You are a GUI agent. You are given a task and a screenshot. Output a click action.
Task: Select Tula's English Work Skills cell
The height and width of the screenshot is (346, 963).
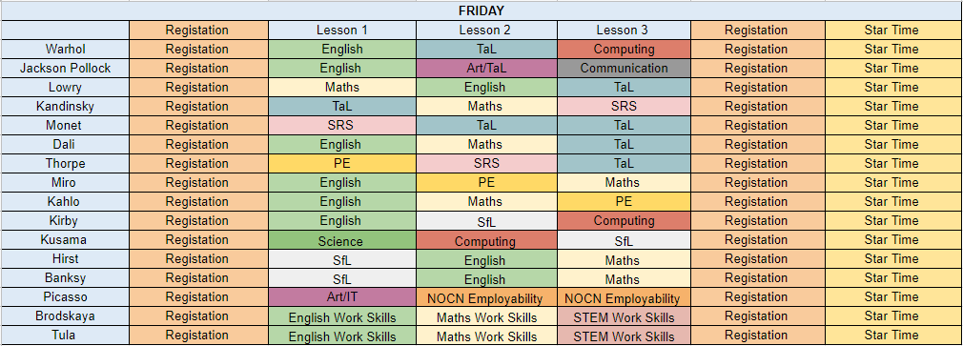pyautogui.click(x=342, y=336)
